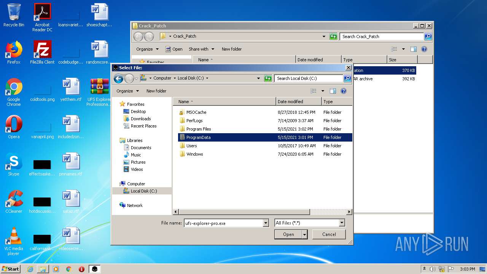Viewport: 487px width, 274px height.
Task: Select Local Disk (C:) in navigation pane
Action: click(x=143, y=191)
